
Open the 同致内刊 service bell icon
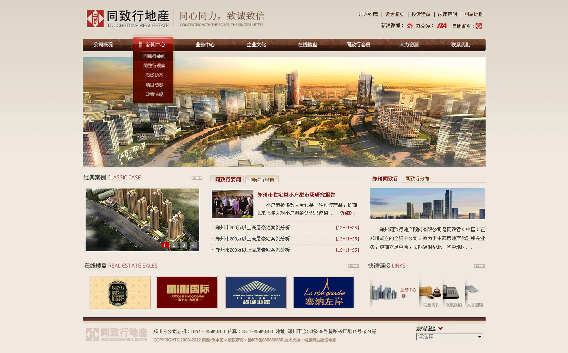(430, 293)
